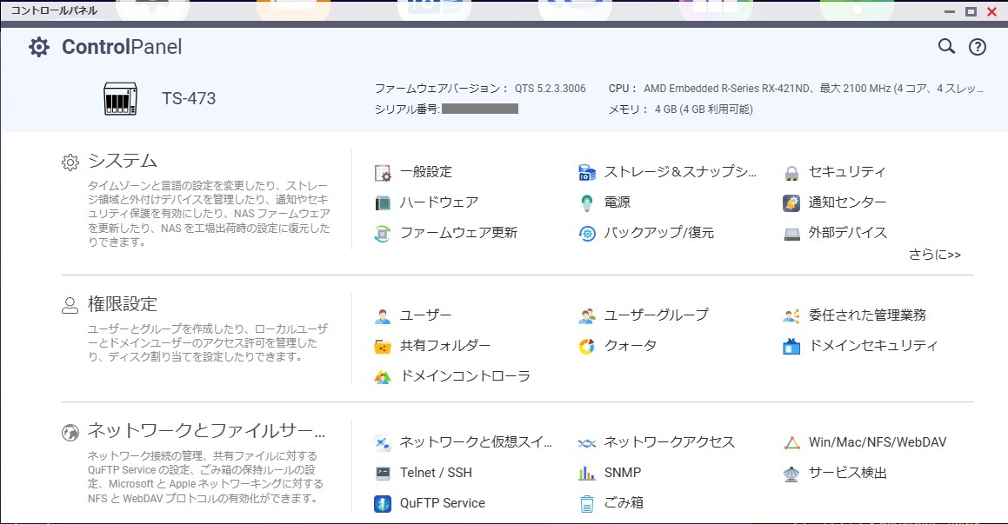Screen dimensions: 1008x524
Task: Open the help question mark icon
Action: pyautogui.click(x=978, y=47)
